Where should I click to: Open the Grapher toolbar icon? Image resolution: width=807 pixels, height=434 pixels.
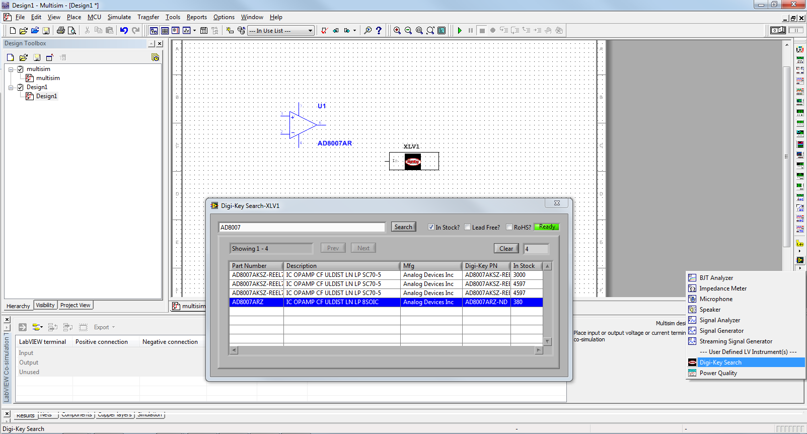[x=187, y=31]
